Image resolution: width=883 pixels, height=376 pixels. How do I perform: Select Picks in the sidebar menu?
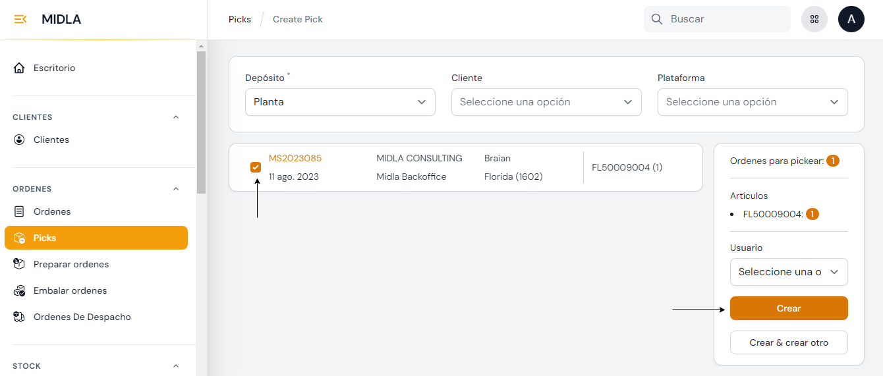point(96,238)
